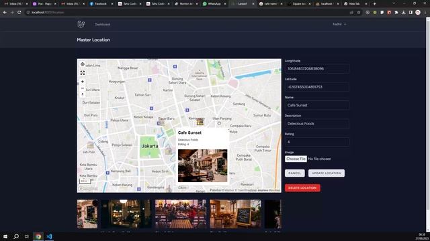Viewport: 430px width, 241px height.
Task: Click the geolocate control on the map
Action: (82, 64)
